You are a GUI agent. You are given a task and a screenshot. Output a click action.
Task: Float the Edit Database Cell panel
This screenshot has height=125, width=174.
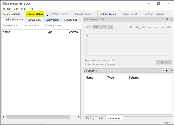coord(167,20)
